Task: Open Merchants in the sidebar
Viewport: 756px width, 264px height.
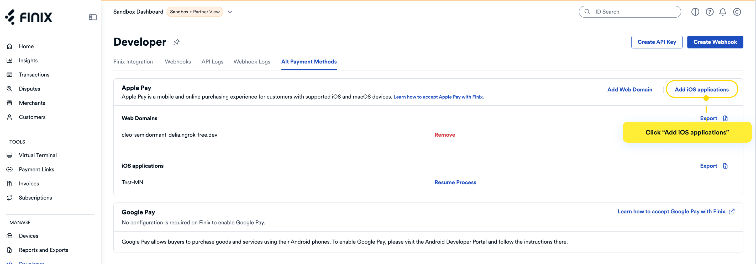Action: (x=32, y=103)
